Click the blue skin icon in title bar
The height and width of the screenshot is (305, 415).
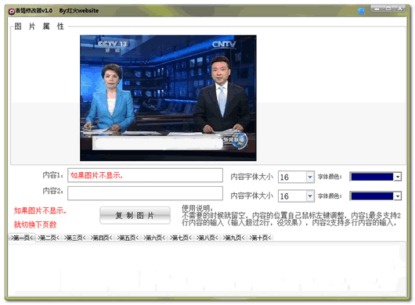click(x=361, y=11)
